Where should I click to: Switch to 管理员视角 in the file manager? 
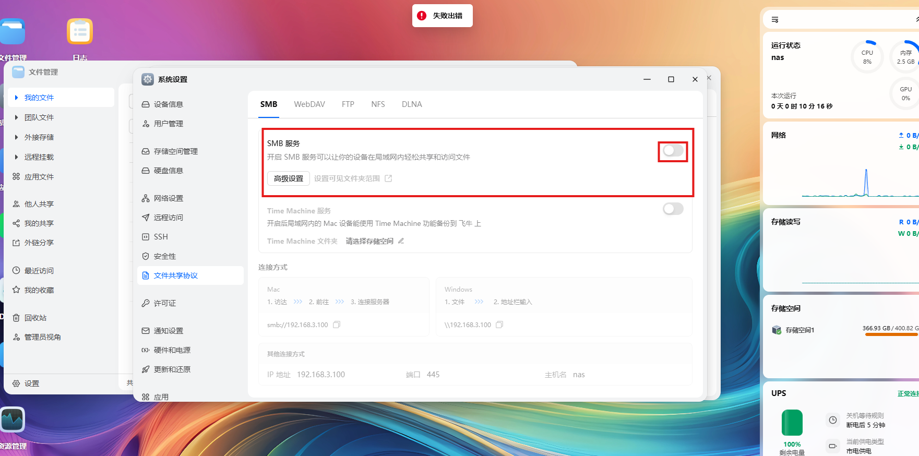[61, 337]
